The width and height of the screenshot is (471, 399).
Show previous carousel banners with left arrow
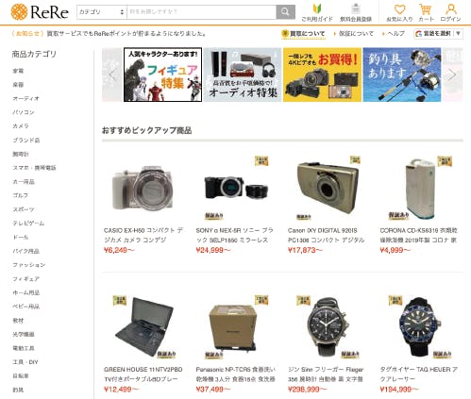pyautogui.click(x=112, y=75)
